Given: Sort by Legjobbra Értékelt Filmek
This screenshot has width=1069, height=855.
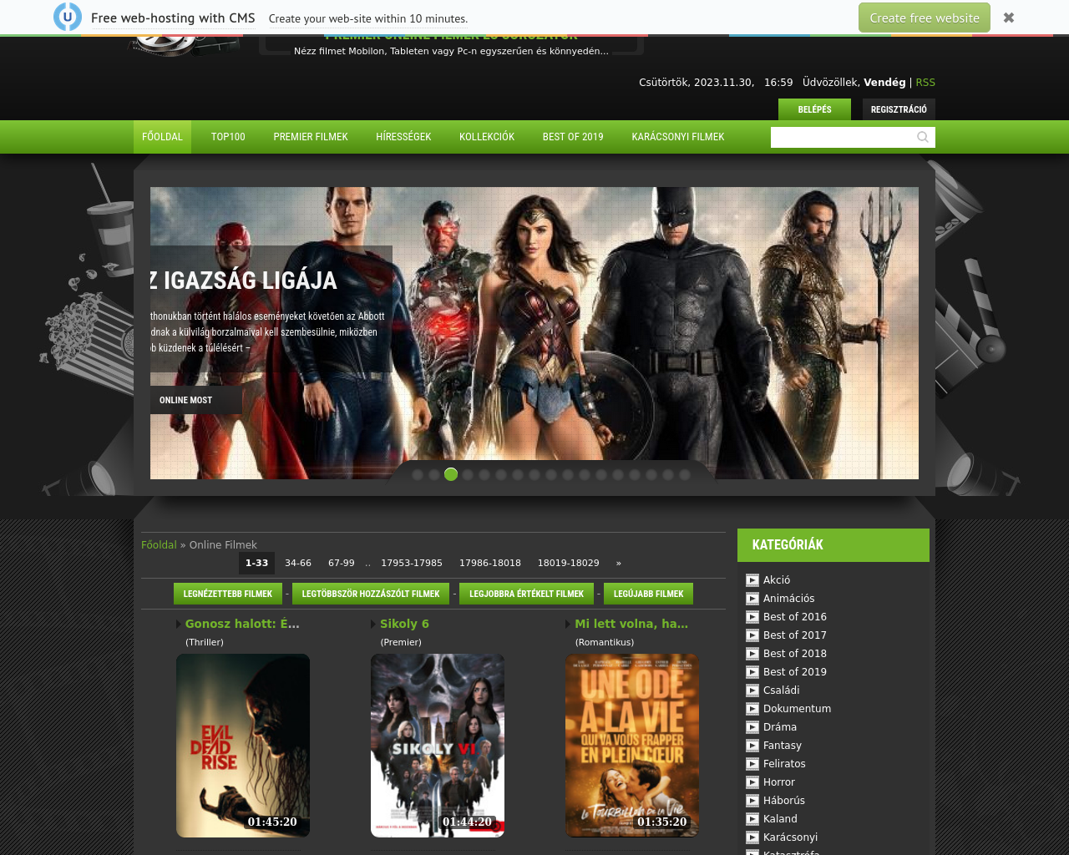Looking at the screenshot, I should tap(526, 594).
